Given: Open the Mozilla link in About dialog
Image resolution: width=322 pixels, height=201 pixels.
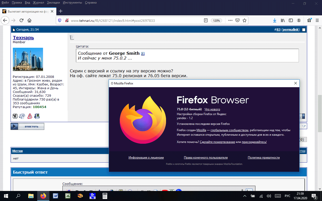Looking at the screenshot, I should (201, 130).
